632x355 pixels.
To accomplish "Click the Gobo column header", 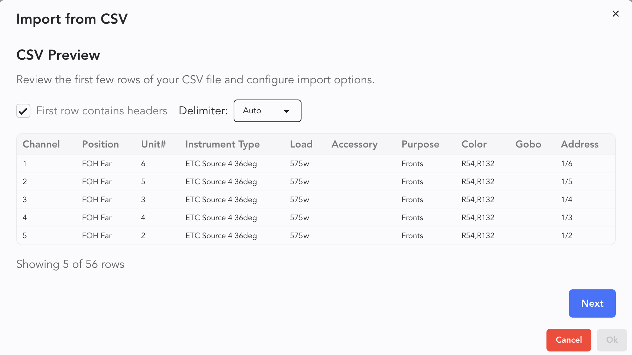I will point(528,144).
